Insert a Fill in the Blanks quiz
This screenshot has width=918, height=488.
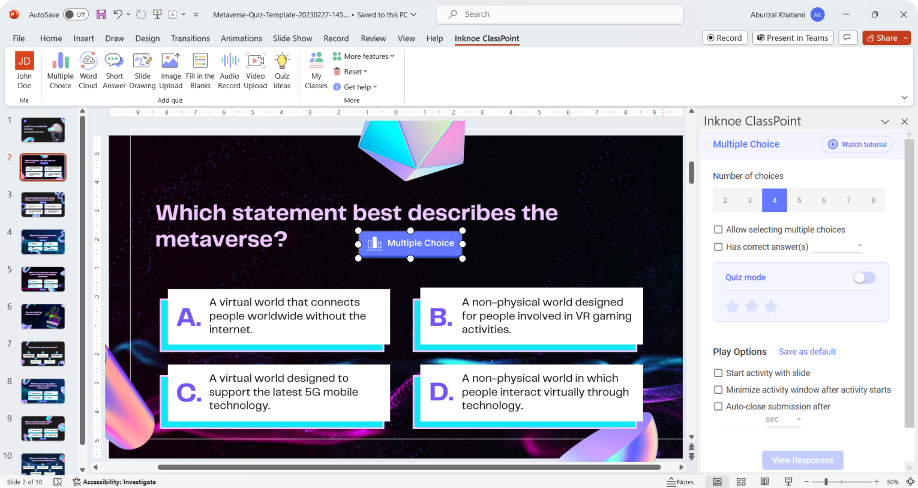click(200, 69)
